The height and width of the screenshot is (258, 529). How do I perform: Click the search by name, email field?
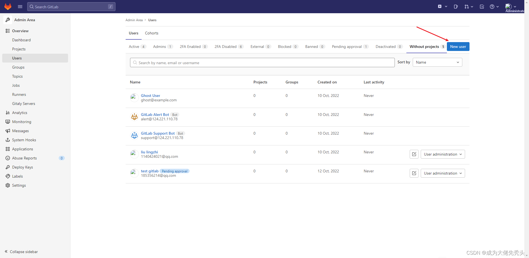(x=262, y=63)
